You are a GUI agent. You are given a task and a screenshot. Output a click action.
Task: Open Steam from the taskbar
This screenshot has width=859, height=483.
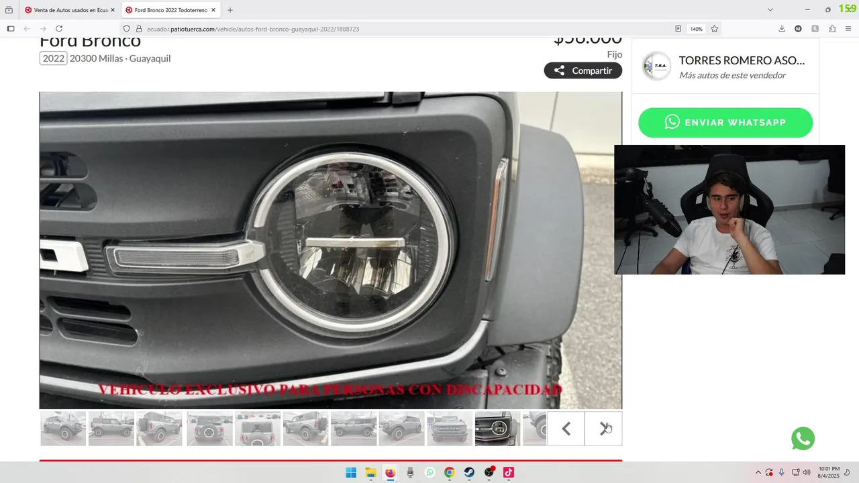(469, 472)
